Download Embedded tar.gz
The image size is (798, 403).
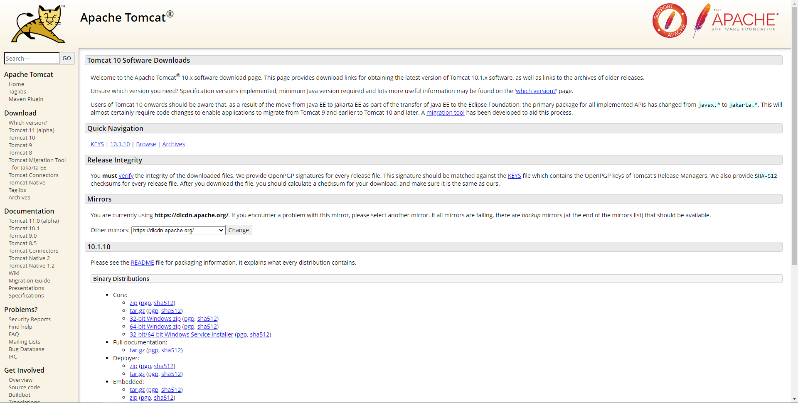[137, 390]
